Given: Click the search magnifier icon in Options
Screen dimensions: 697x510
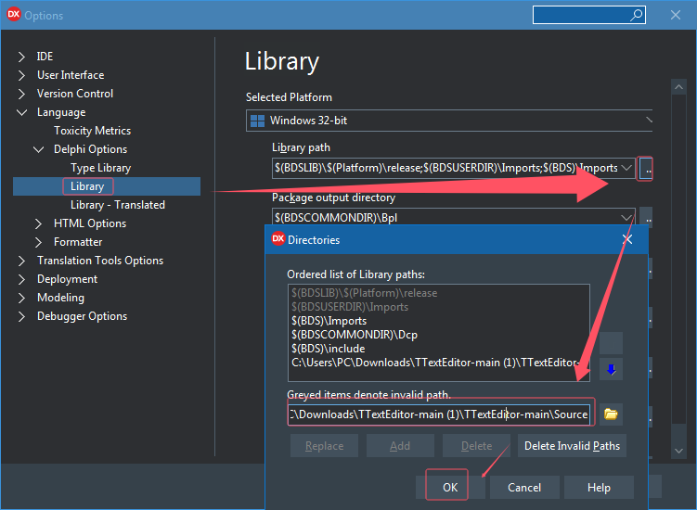Looking at the screenshot, I should point(636,15).
